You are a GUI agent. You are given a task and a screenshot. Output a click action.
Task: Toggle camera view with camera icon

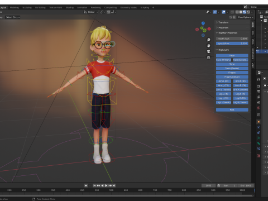click(208, 51)
